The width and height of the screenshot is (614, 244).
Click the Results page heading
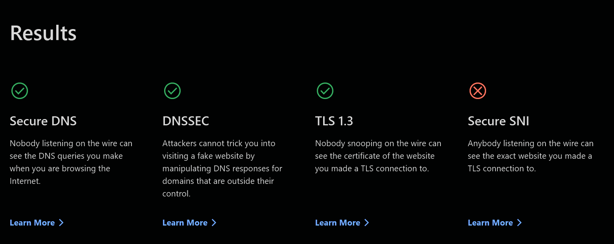(43, 33)
